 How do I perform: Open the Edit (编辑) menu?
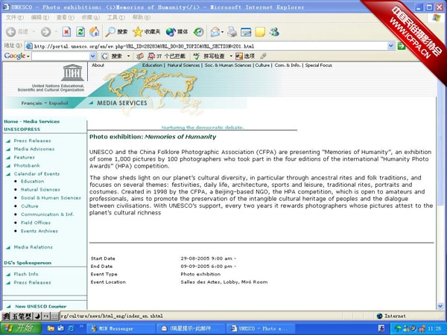tap(39, 17)
